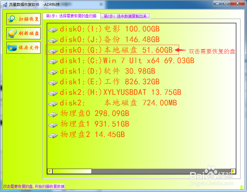
Task: Select drive icon beside disk1:(D:) 软件
Action: coord(53,72)
